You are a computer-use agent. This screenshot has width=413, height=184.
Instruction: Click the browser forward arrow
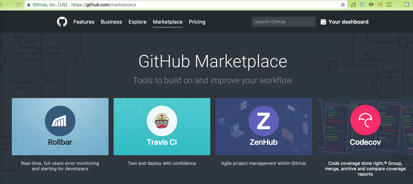pyautogui.click(x=10, y=4)
